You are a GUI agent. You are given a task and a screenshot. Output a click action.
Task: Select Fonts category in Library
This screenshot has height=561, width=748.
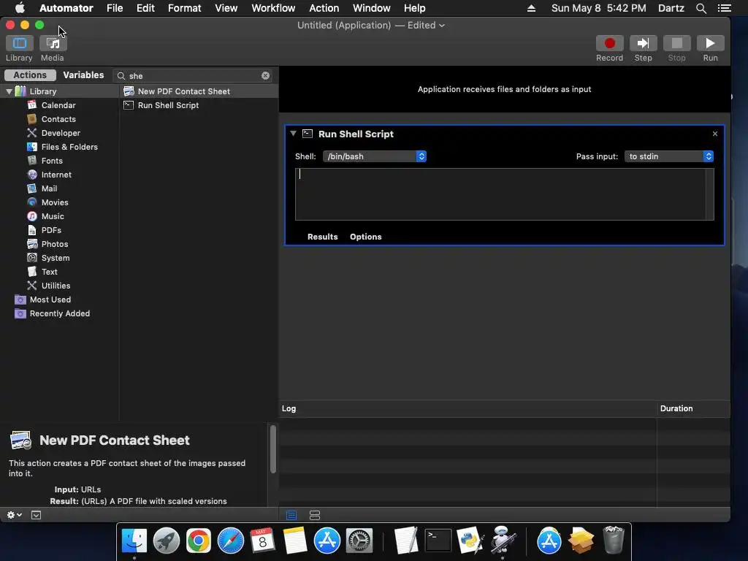[52, 161]
